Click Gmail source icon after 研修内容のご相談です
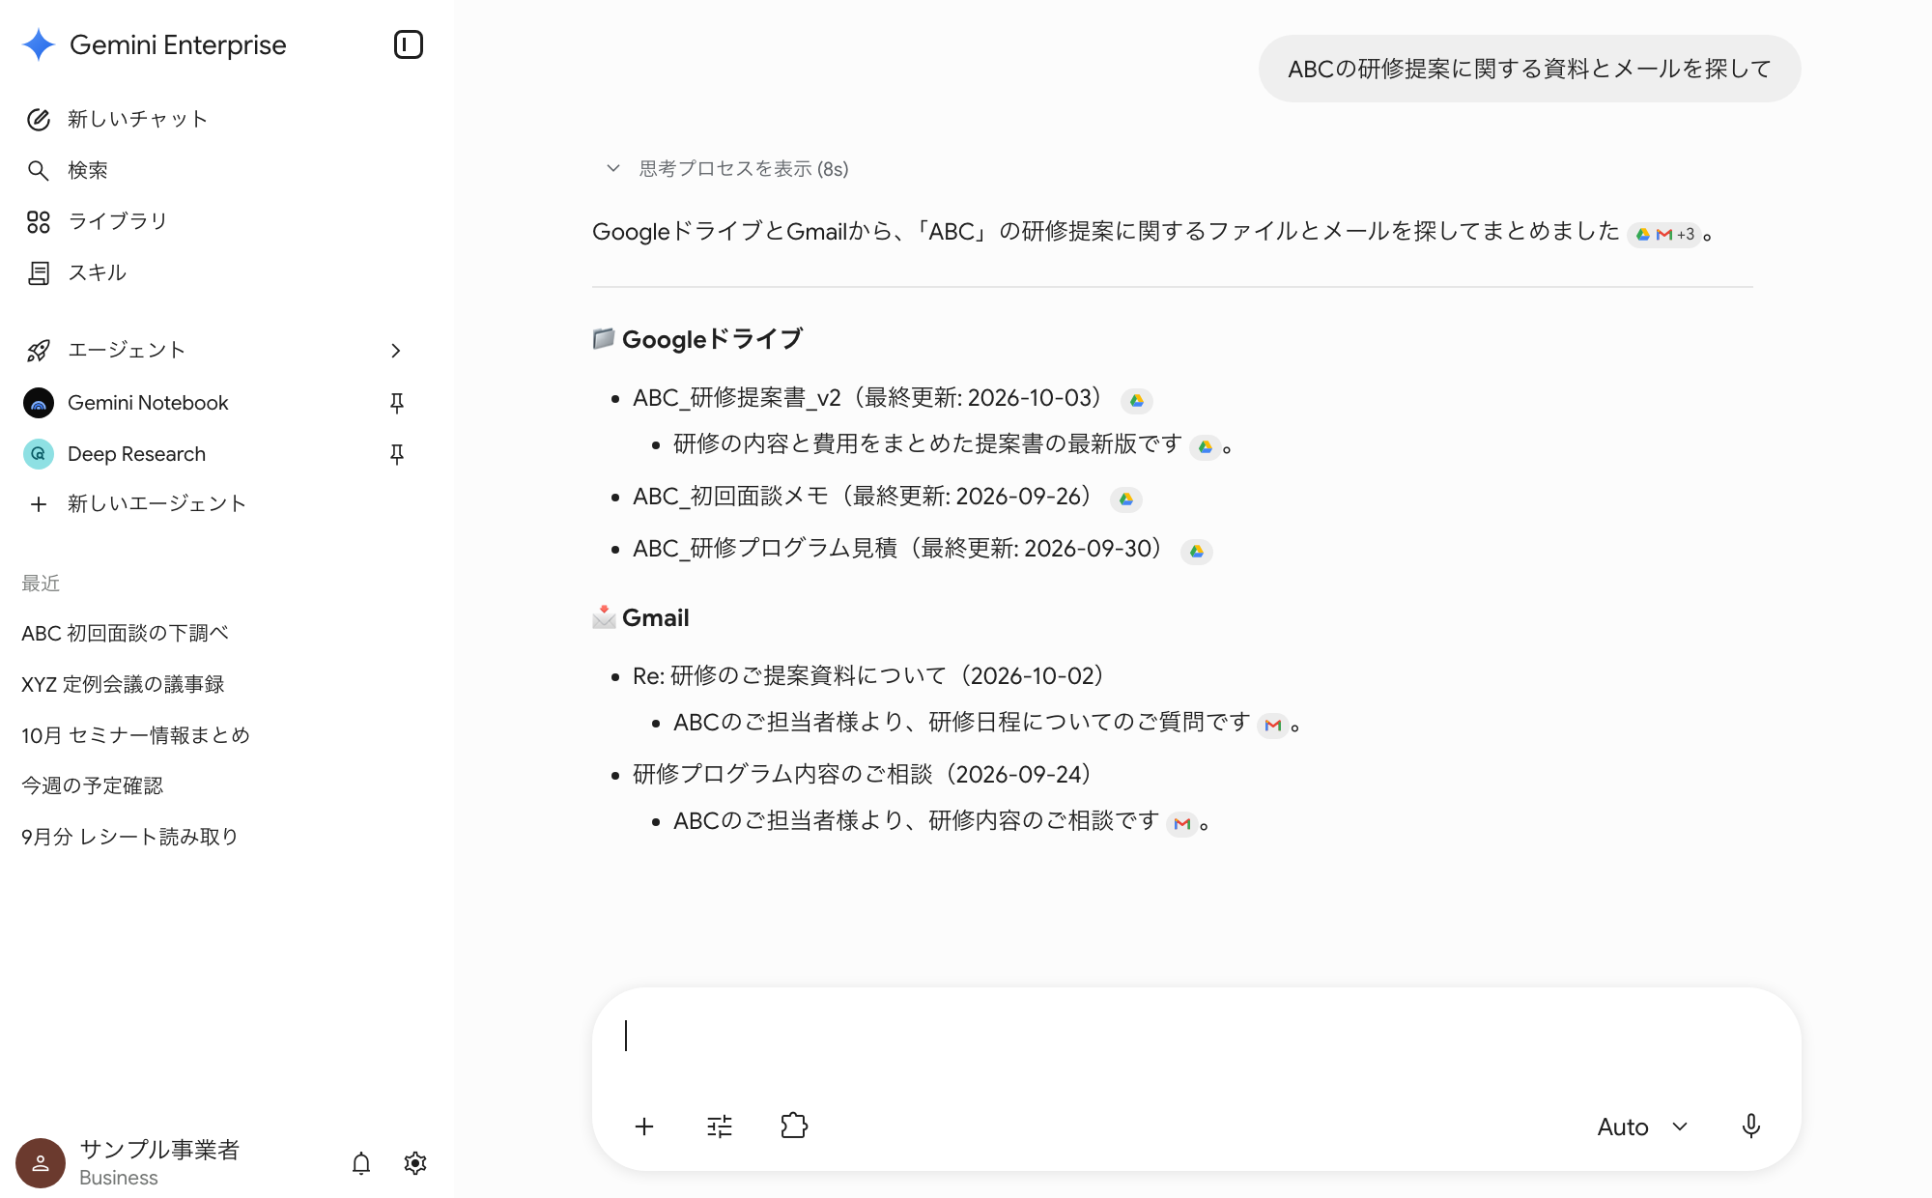The width and height of the screenshot is (1932, 1198). point(1182,823)
